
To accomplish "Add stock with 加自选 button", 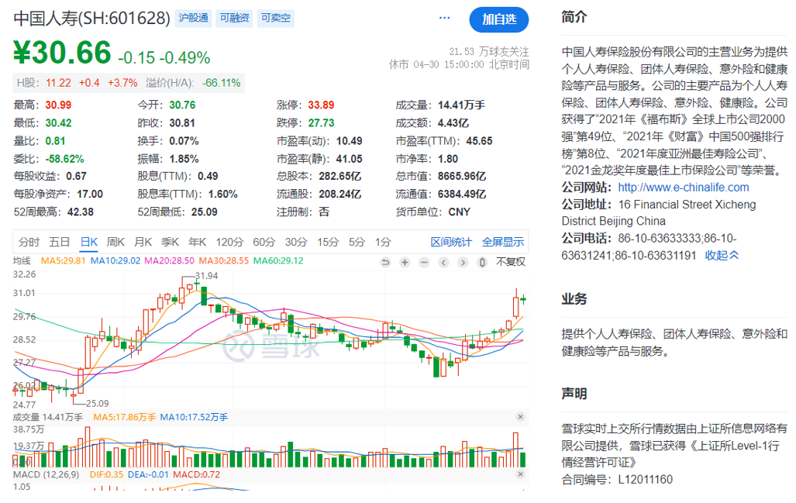I will 499,19.
